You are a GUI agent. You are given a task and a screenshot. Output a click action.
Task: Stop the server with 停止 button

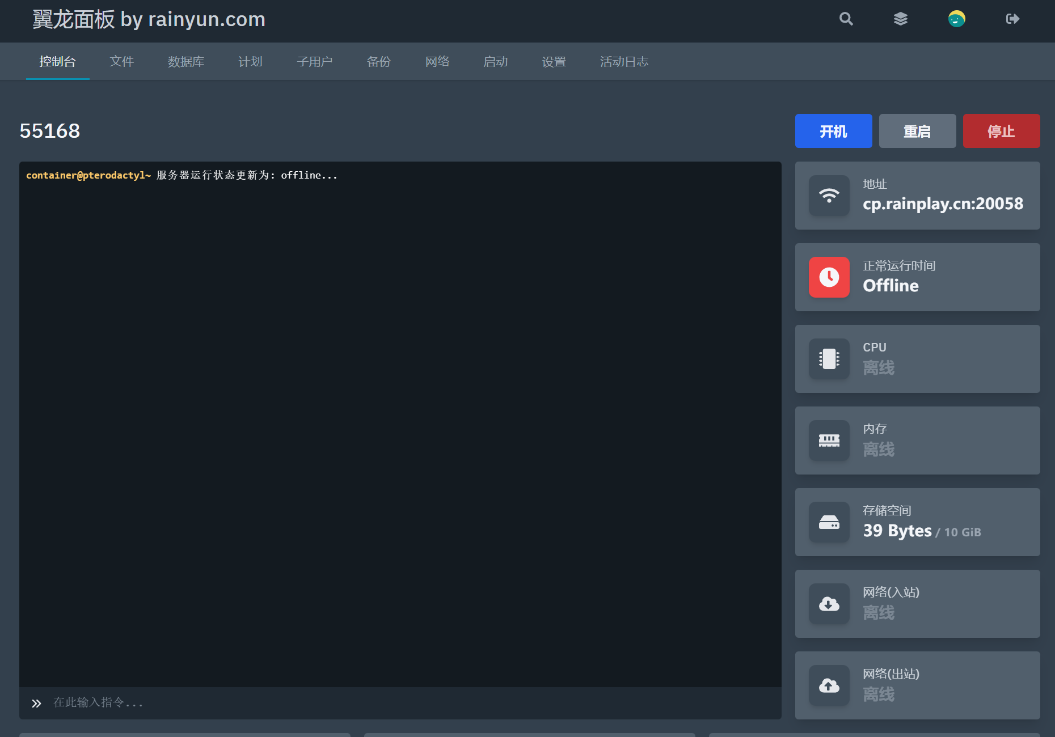coord(1001,131)
